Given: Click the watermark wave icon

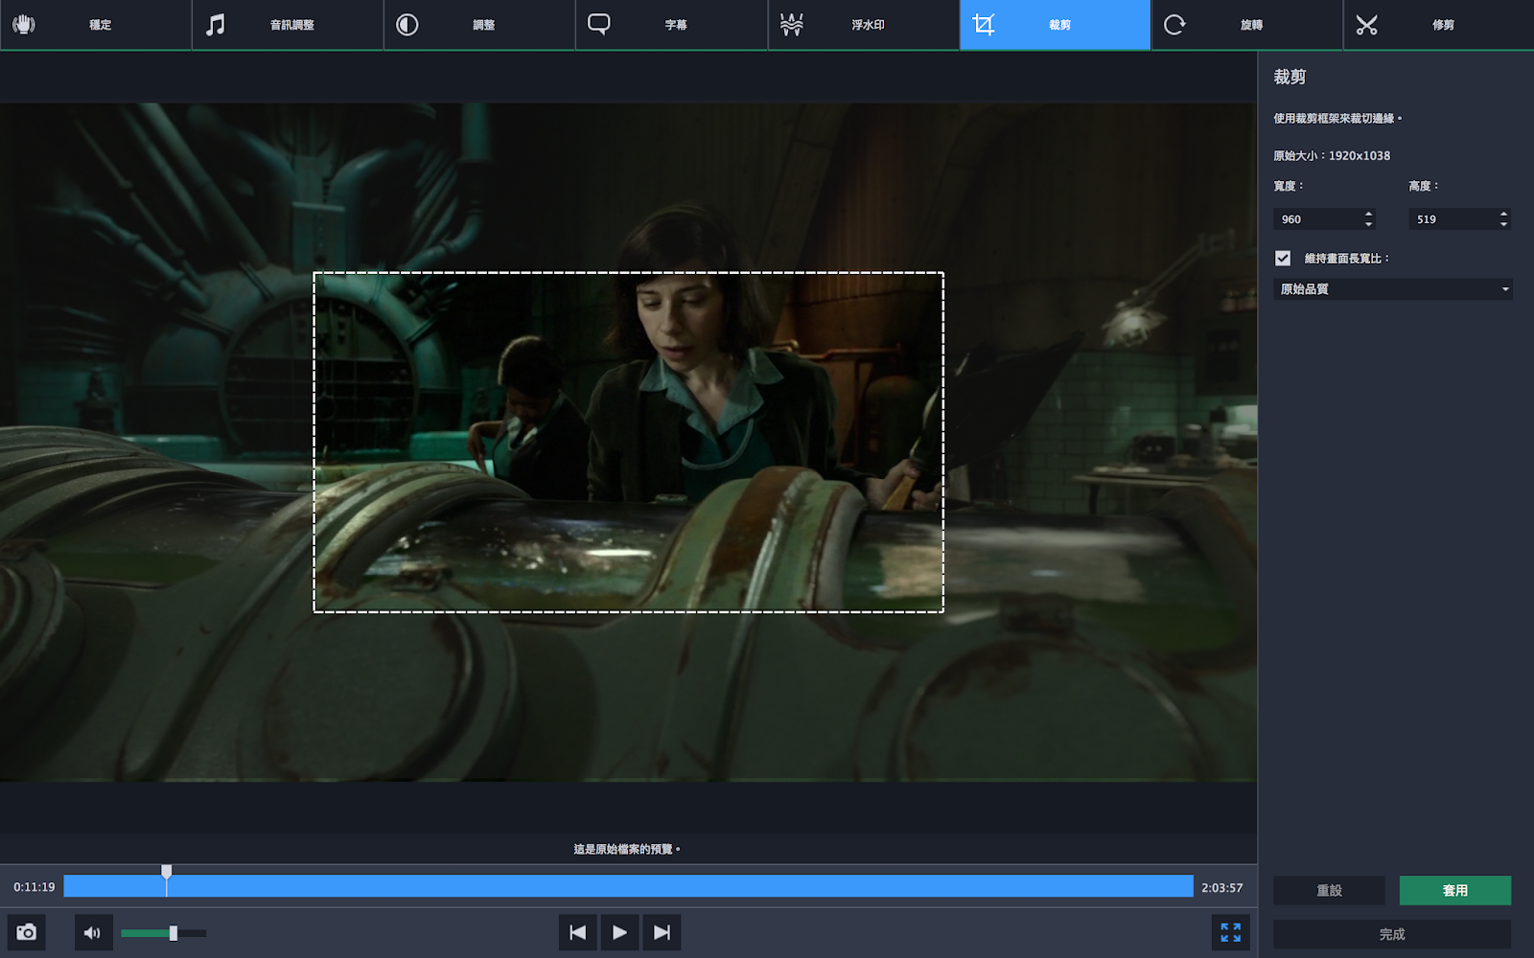Looking at the screenshot, I should click(x=791, y=24).
